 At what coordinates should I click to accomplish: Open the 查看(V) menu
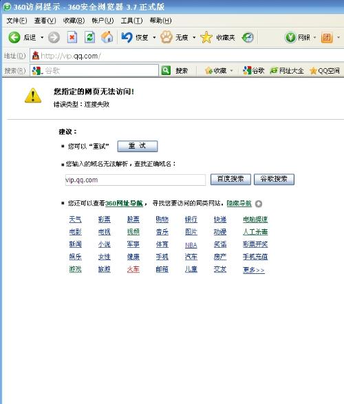pos(45,21)
